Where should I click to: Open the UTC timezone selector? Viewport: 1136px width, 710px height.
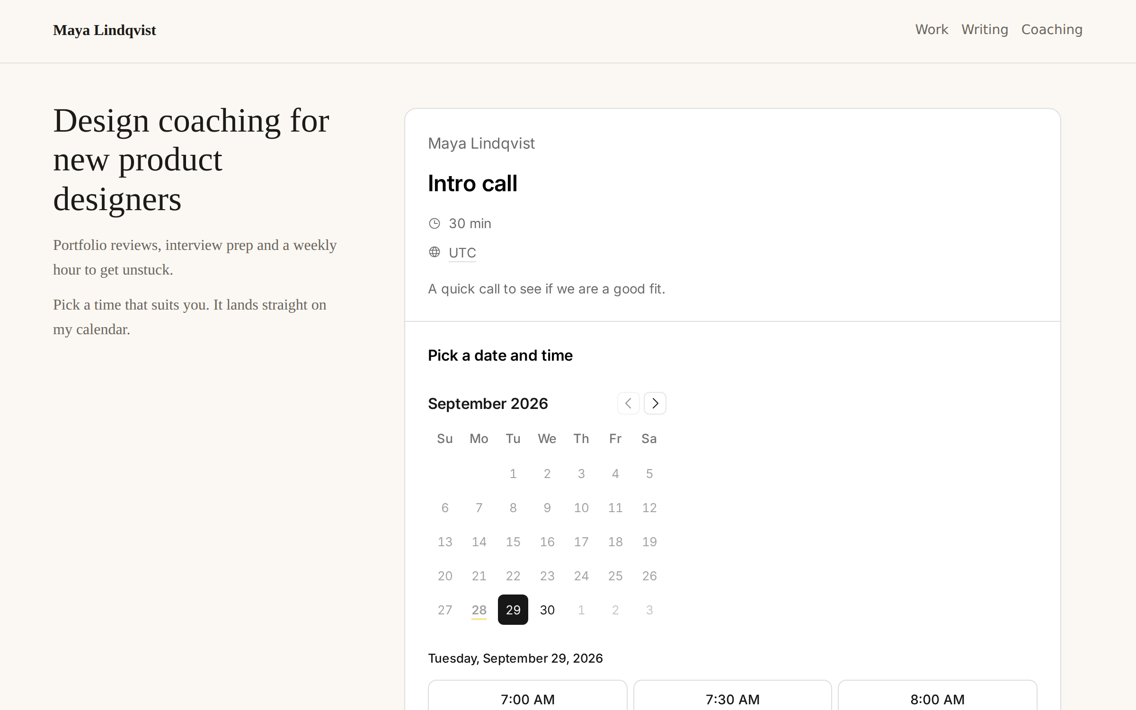[462, 253]
